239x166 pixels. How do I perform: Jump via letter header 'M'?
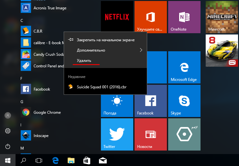[x=22, y=148]
